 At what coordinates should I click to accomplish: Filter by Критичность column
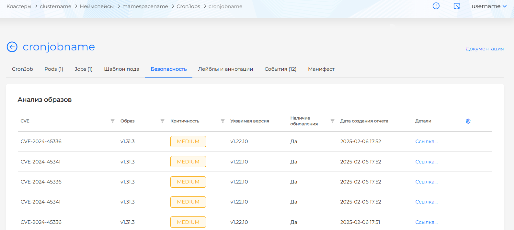[223, 121]
